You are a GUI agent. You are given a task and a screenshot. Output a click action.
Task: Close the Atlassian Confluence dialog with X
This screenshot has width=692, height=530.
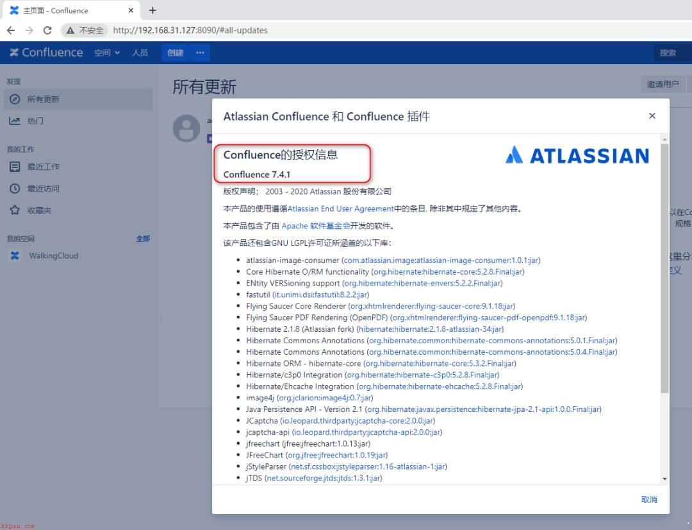click(x=652, y=115)
